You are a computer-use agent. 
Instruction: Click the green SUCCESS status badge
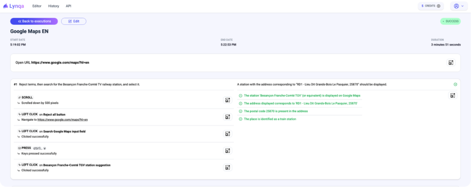coord(450,21)
